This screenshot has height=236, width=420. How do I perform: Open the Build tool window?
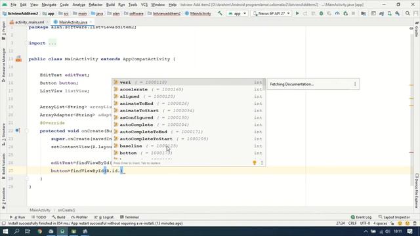pos(59,217)
